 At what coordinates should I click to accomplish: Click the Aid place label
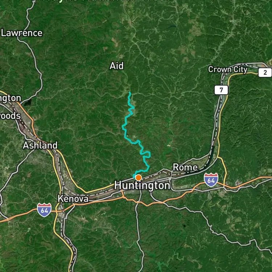pos(116,66)
